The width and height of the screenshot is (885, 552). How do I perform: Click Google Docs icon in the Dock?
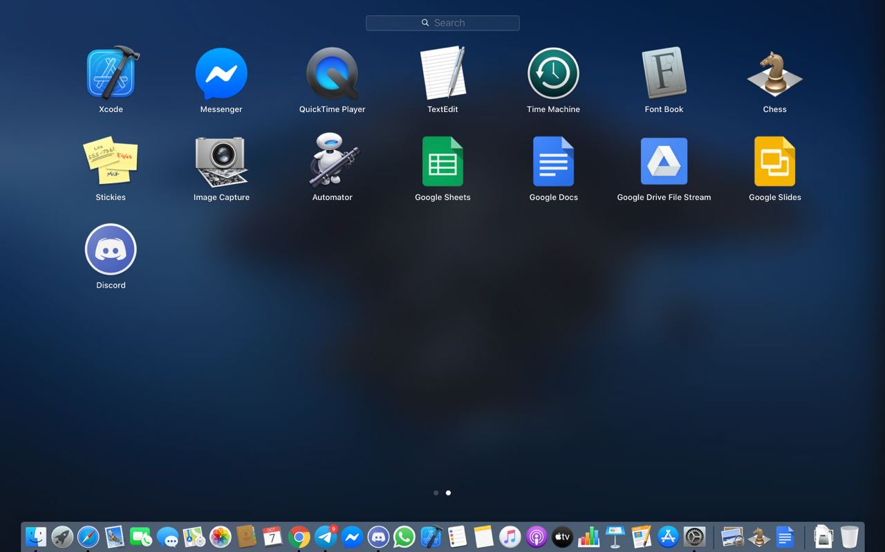click(785, 537)
